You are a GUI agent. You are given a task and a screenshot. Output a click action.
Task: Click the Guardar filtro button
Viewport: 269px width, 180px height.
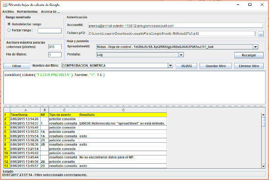216,66
